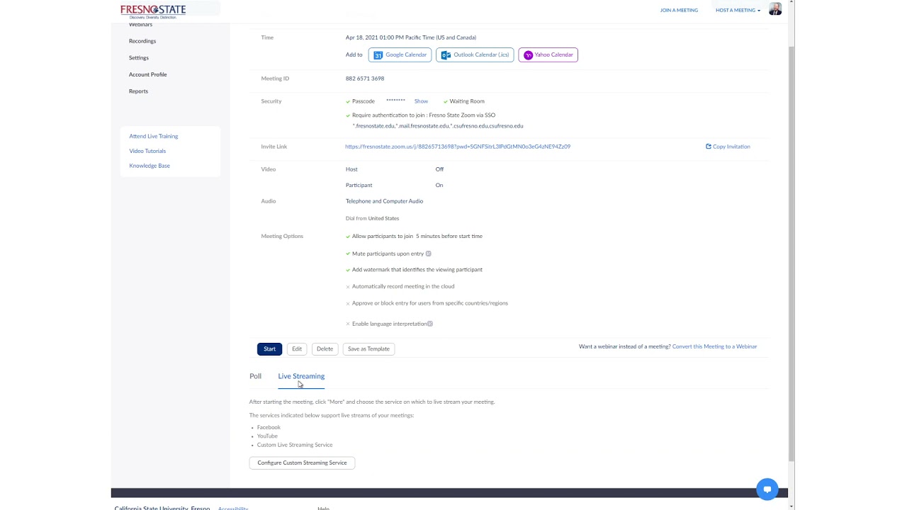Click the info icon beside Mute participants
Image resolution: width=907 pixels, height=510 pixels.
pyautogui.click(x=429, y=254)
